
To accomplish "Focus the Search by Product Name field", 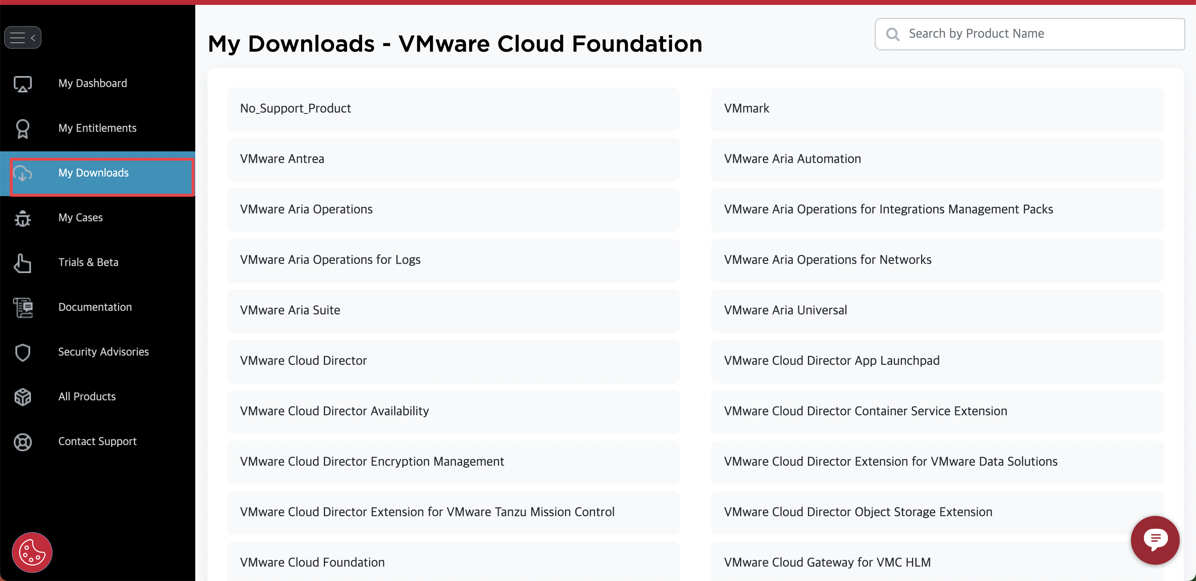I will pos(1029,34).
